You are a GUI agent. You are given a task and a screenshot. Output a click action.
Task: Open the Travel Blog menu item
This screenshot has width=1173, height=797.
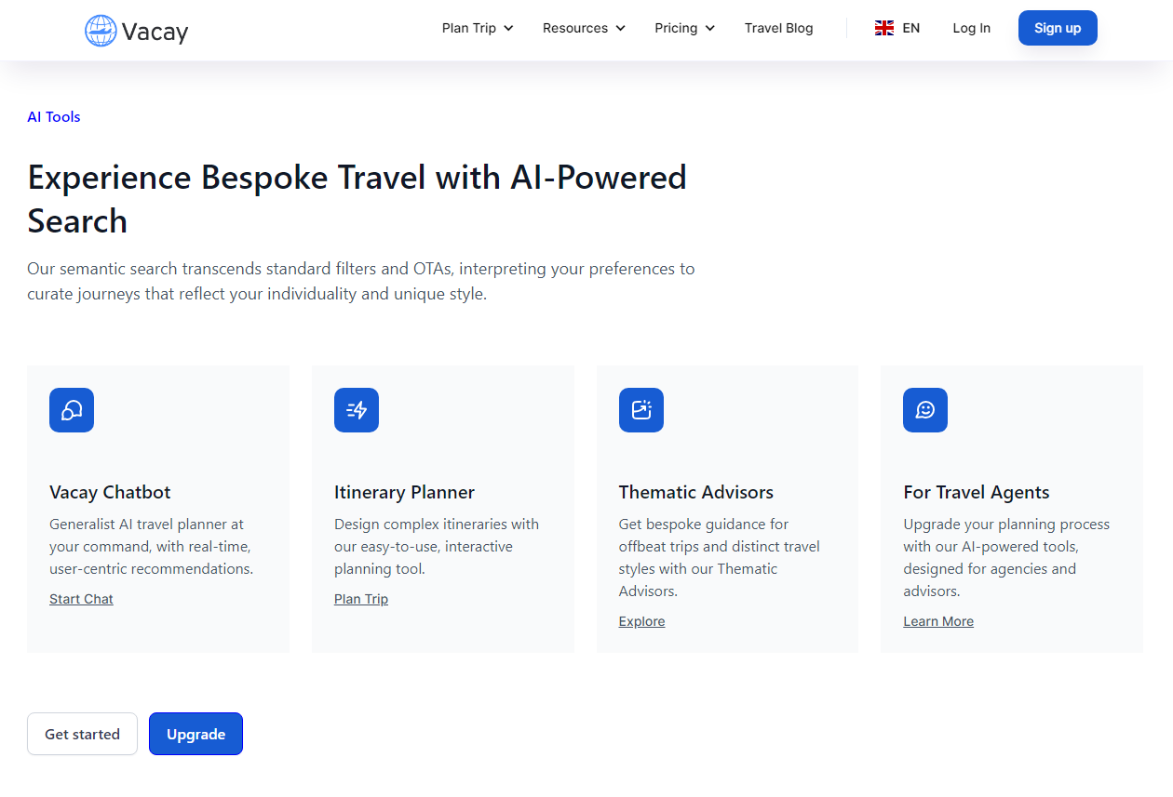[x=779, y=28]
